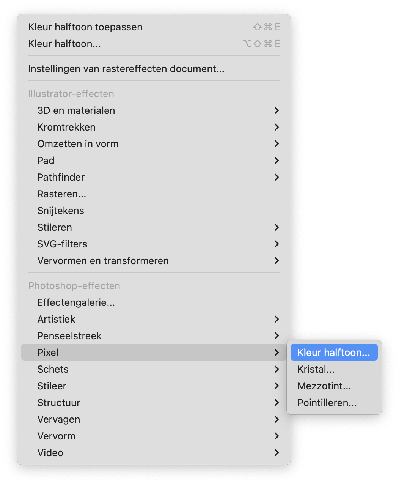The image size is (399, 485).
Task: Open the 'Penseelstreek' submenu
Action: pos(69,336)
